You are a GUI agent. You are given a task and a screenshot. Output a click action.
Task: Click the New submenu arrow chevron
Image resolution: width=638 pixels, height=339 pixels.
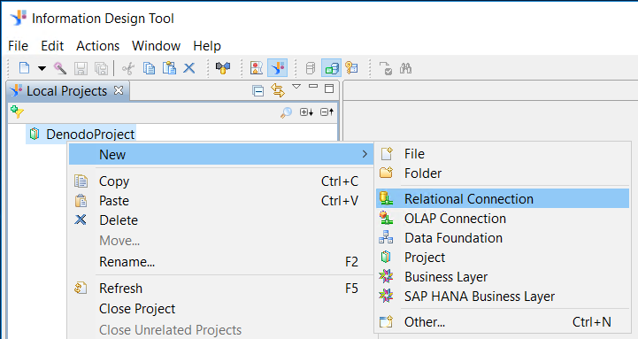[x=365, y=155]
